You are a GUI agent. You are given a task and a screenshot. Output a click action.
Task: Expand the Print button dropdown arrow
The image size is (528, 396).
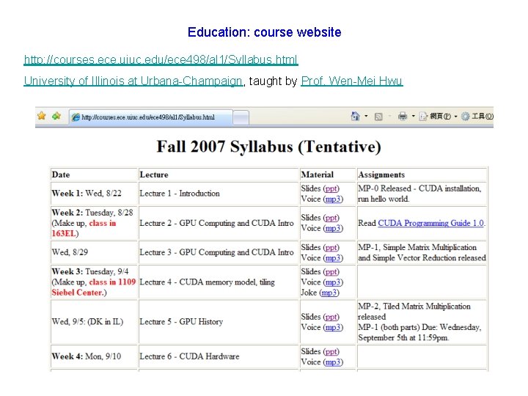point(413,117)
